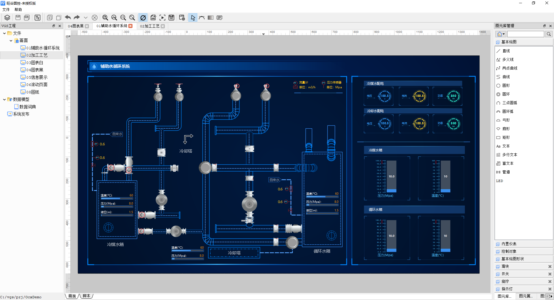Viewport: 554px width, 300px height.
Task: Remove the 指示灯 library section
Action: tap(550, 289)
